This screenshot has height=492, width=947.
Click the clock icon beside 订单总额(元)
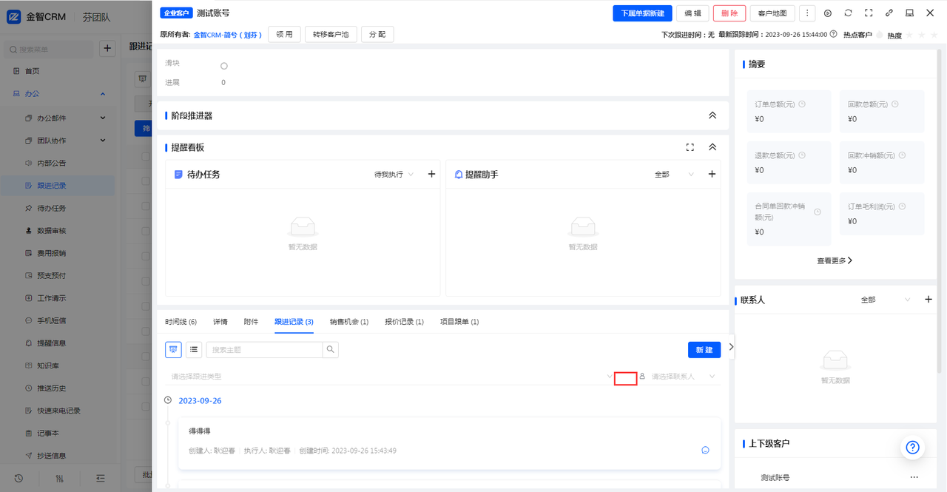click(802, 104)
